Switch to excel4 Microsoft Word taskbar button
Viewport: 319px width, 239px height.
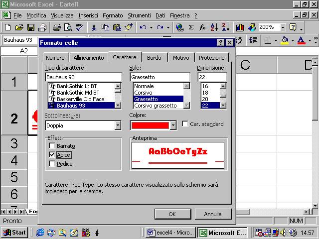pyautogui.click(x=170, y=233)
